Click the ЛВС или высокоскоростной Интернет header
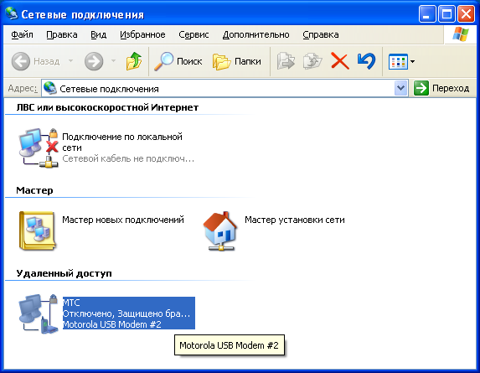The width and height of the screenshot is (480, 373). pos(107,107)
